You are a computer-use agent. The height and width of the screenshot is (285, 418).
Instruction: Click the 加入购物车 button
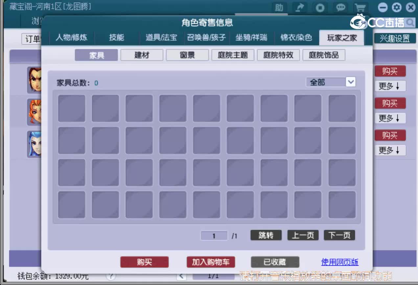tap(211, 262)
